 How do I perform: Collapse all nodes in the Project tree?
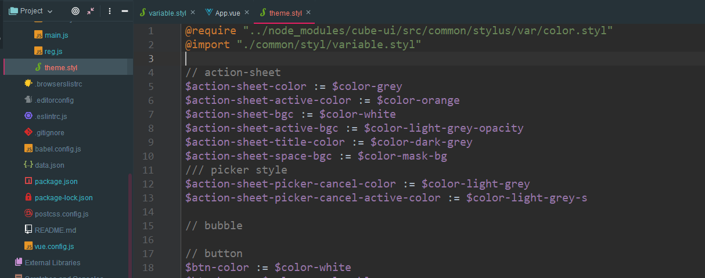click(x=91, y=11)
